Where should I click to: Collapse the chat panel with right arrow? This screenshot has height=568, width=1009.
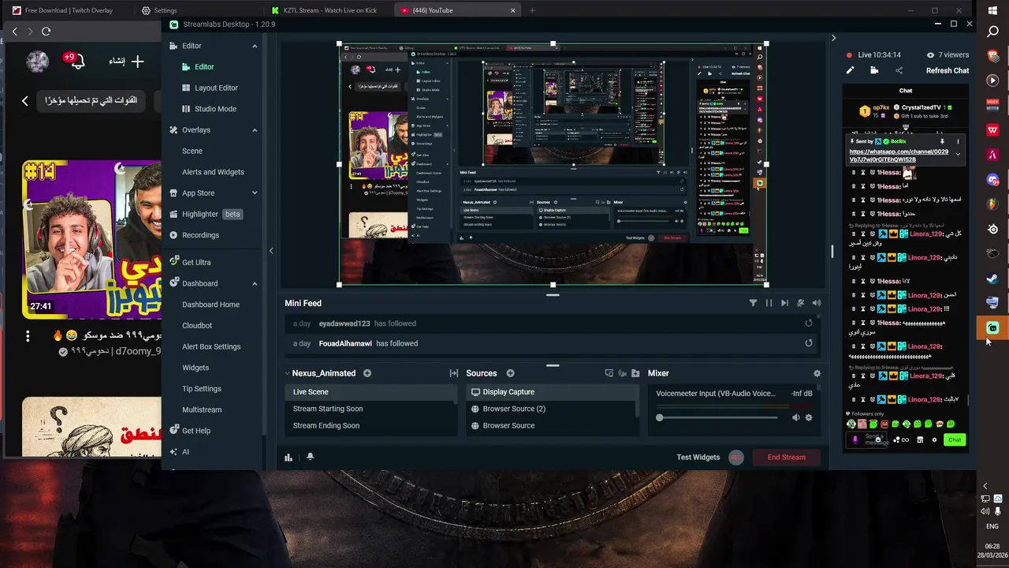click(833, 38)
